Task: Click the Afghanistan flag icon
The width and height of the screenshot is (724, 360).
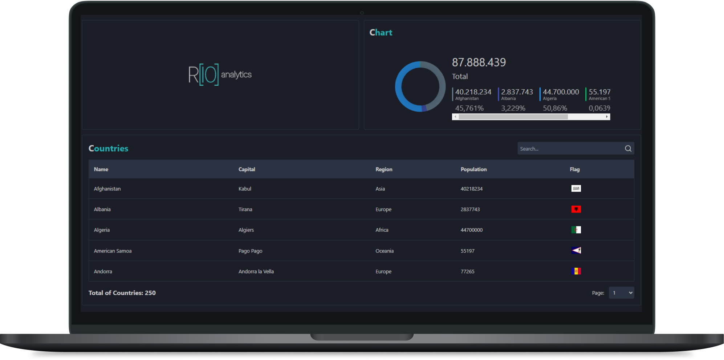Action: click(576, 189)
